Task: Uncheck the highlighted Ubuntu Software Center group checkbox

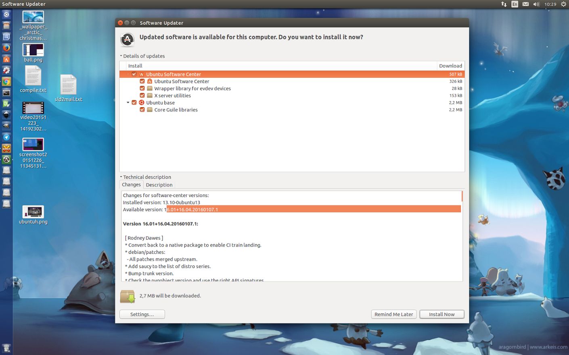Action: pyautogui.click(x=134, y=74)
